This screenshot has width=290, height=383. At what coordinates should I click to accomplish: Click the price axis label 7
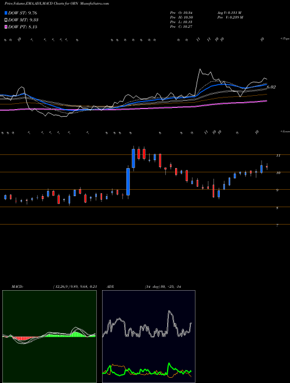coord(277,226)
